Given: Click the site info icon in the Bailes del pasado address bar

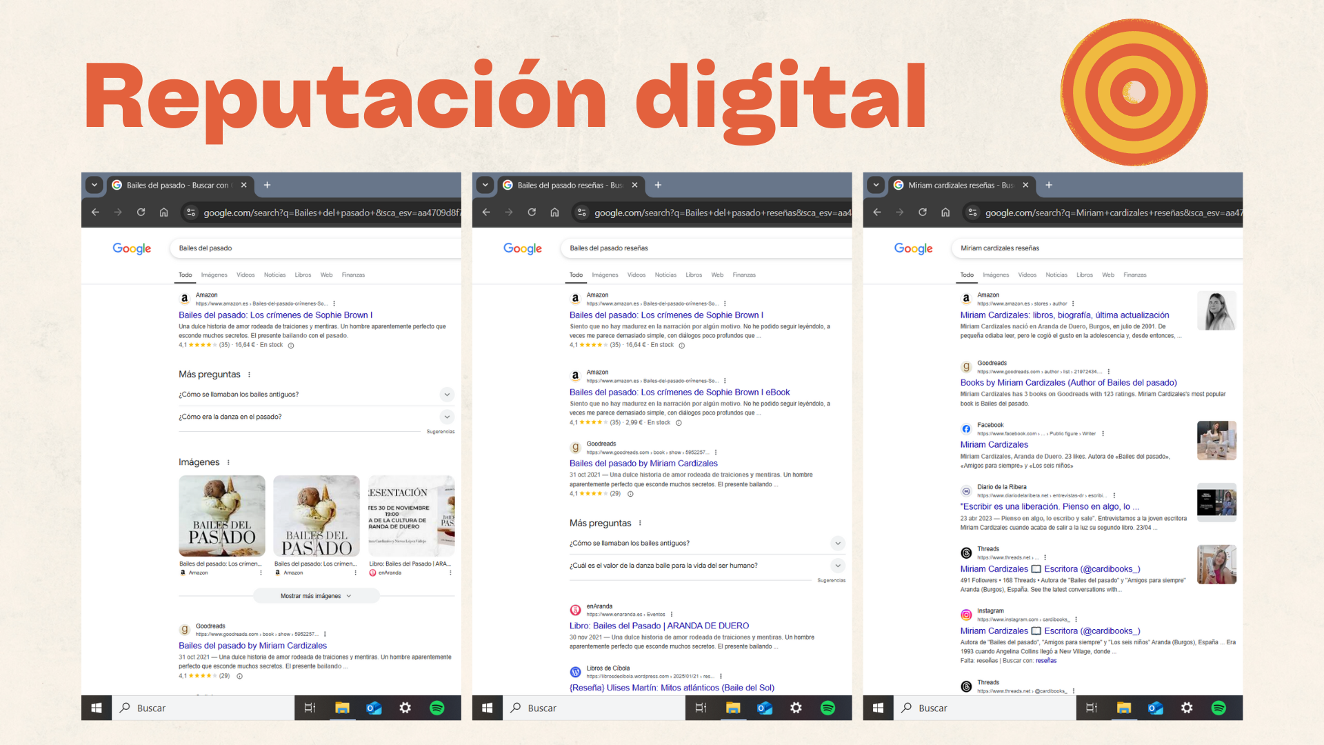Looking at the screenshot, I should pos(191,212).
